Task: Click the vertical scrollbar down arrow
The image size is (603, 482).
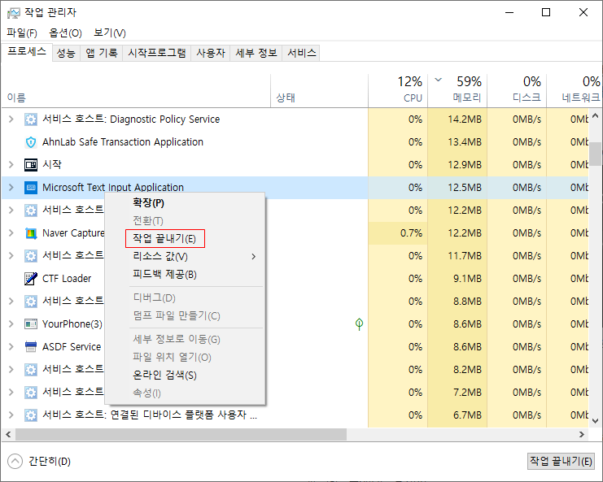Action: pos(596,421)
